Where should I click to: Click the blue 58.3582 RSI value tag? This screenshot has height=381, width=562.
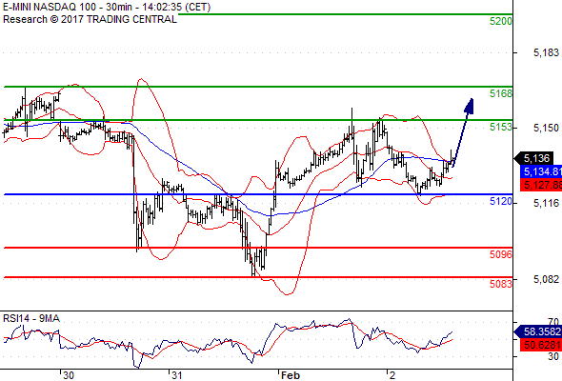pyautogui.click(x=539, y=331)
